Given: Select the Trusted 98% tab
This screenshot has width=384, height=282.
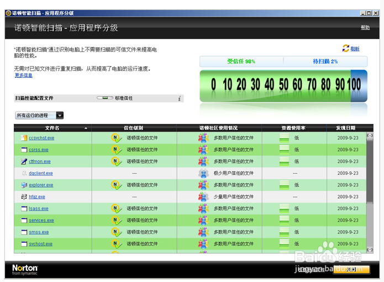Looking at the screenshot, I should [x=241, y=61].
